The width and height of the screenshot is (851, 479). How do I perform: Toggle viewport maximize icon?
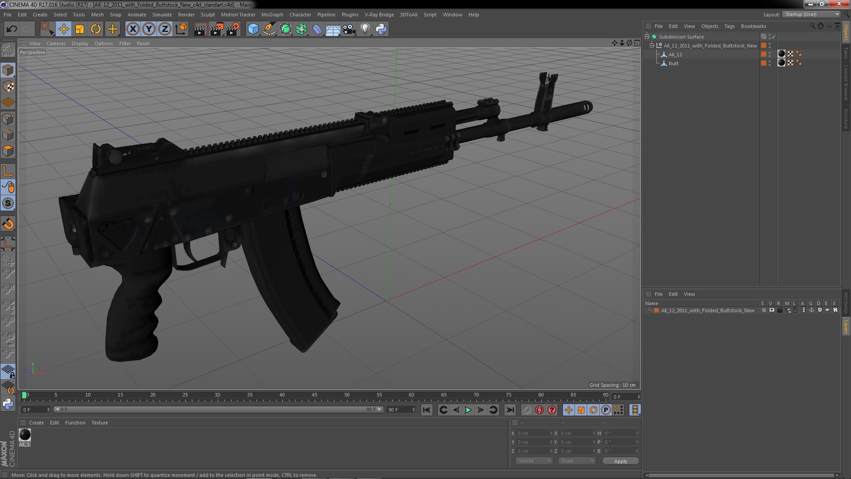click(637, 43)
